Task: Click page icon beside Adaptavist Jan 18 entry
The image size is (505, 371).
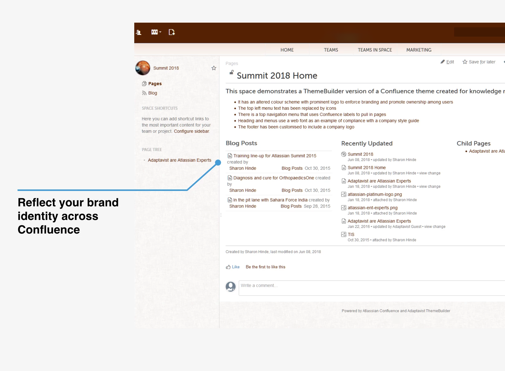Action: tap(344, 181)
